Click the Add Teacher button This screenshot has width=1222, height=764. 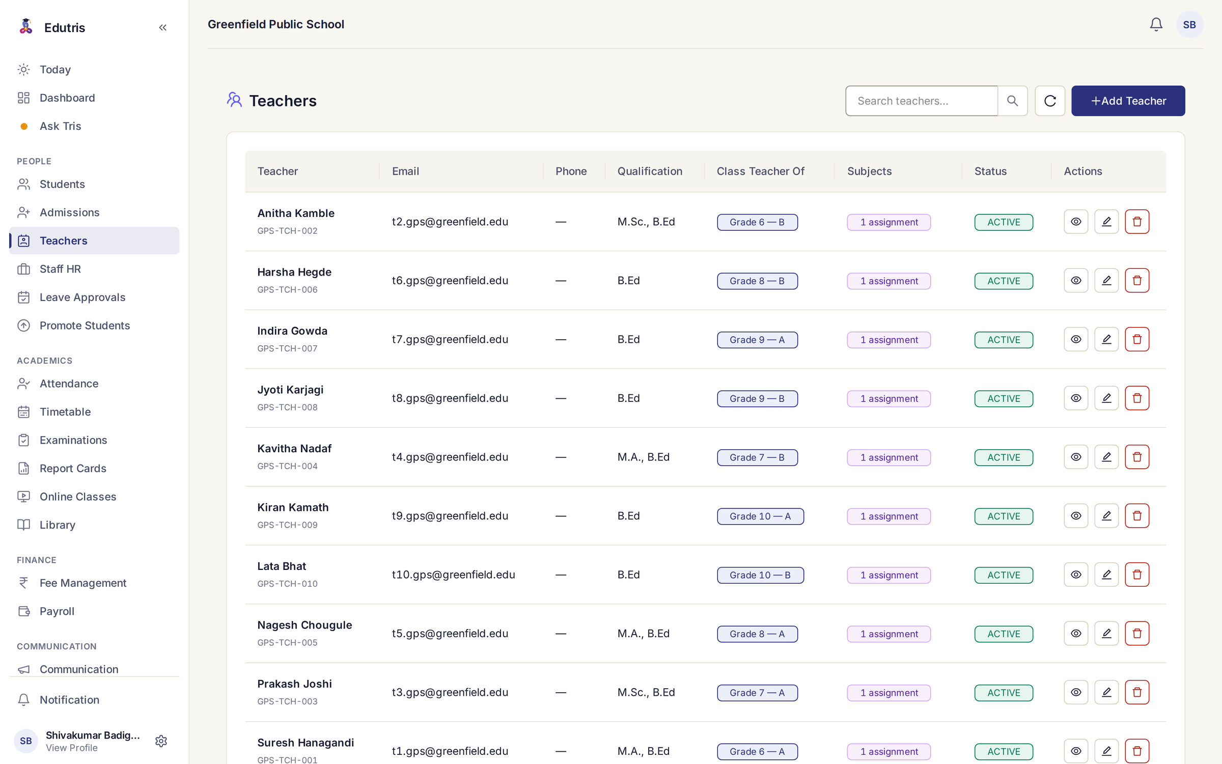[x=1128, y=101]
